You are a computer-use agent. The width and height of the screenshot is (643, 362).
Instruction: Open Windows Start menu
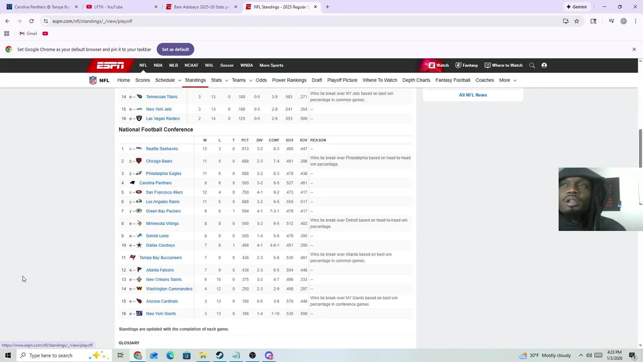pos(8,355)
